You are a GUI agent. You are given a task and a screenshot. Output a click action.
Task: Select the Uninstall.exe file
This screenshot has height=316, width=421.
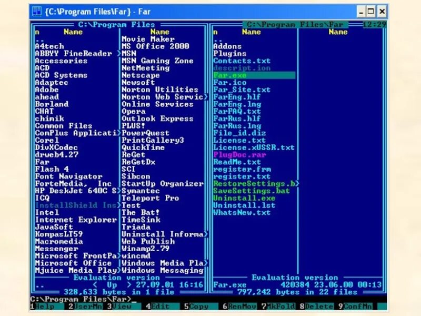coord(244,199)
